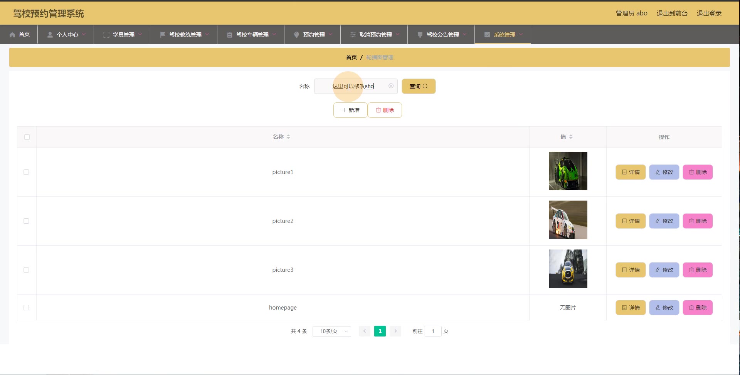This screenshot has width=740, height=375.
Task: Open the white race car thumbnail for picture2
Action: [568, 220]
